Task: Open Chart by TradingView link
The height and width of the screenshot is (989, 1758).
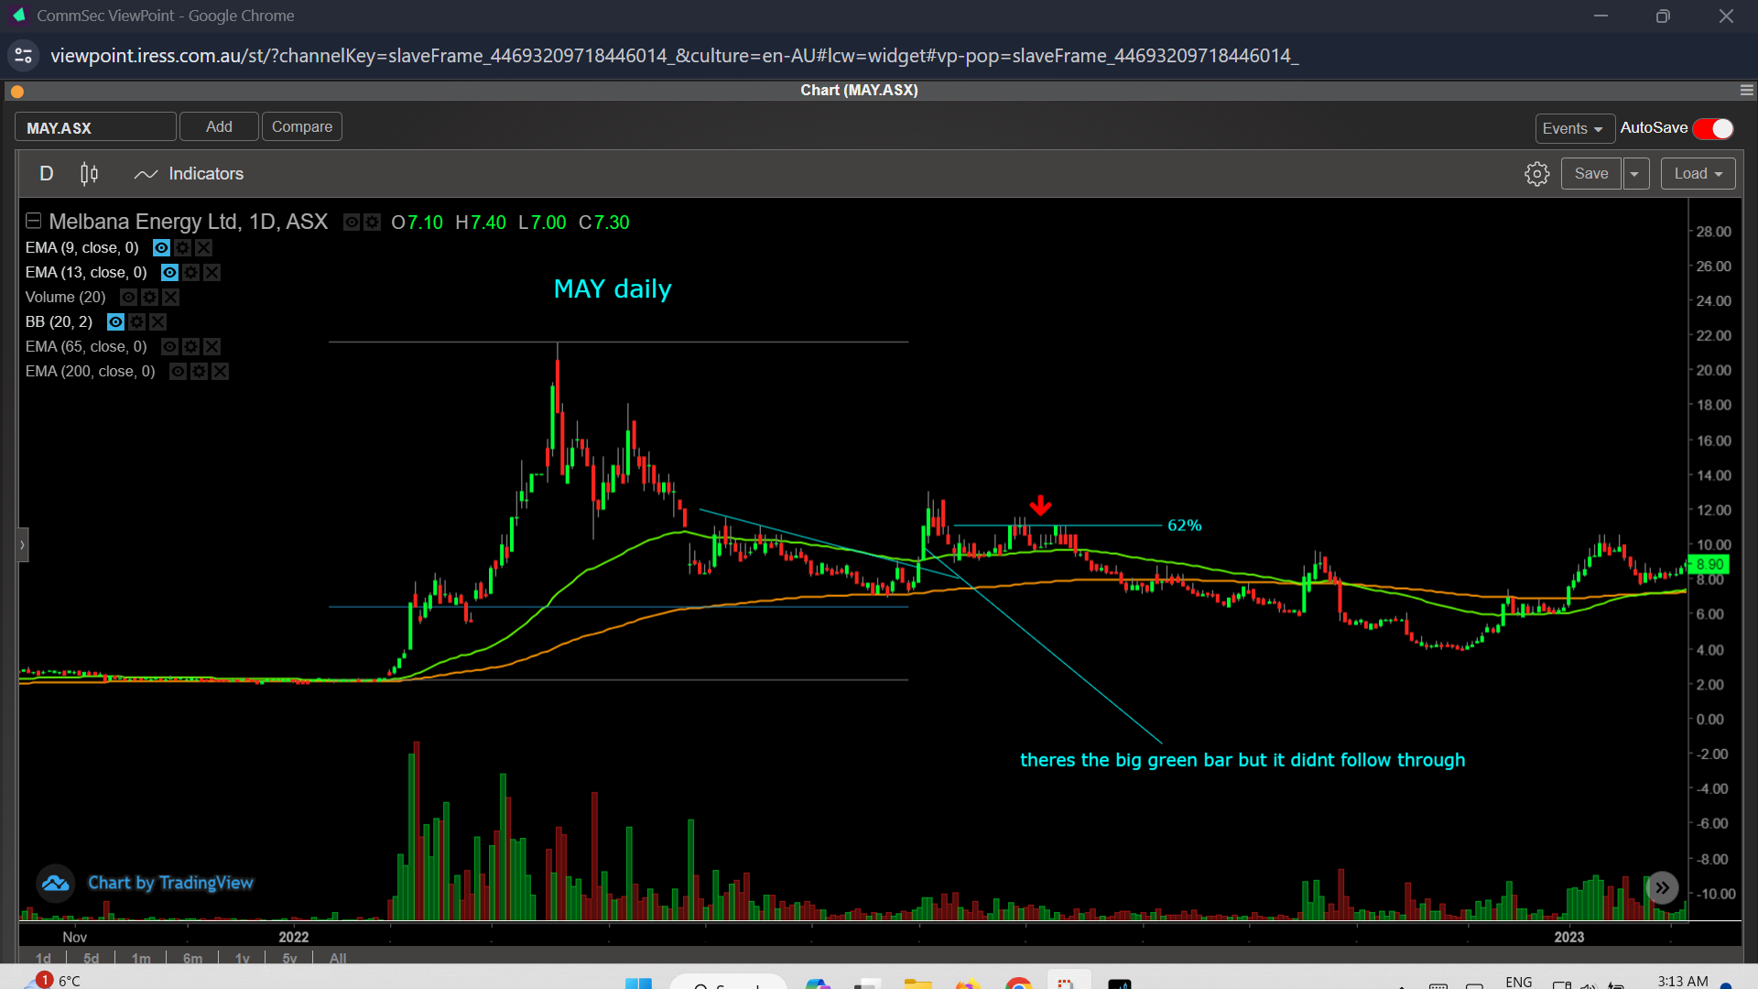Action: click(170, 883)
